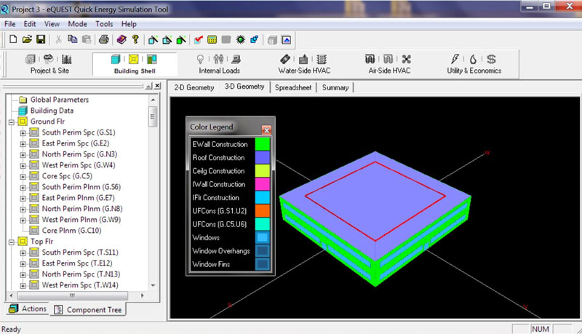Select the Building Shell cyan cube icon
582x334 pixels.
tap(116, 59)
